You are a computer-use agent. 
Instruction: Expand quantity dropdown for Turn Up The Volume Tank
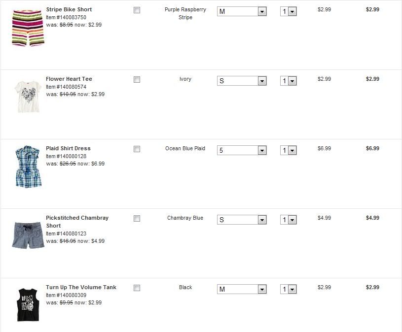pyautogui.click(x=289, y=289)
